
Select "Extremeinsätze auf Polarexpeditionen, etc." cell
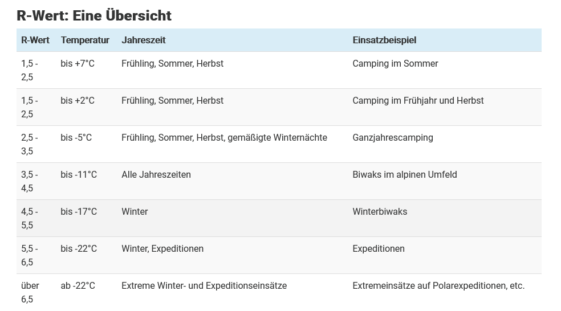438,286
